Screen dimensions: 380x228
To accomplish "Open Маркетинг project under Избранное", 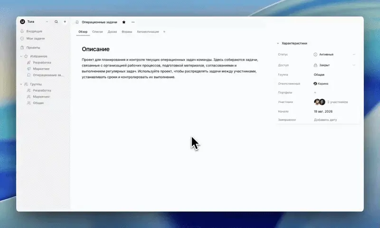I will [41, 69].
